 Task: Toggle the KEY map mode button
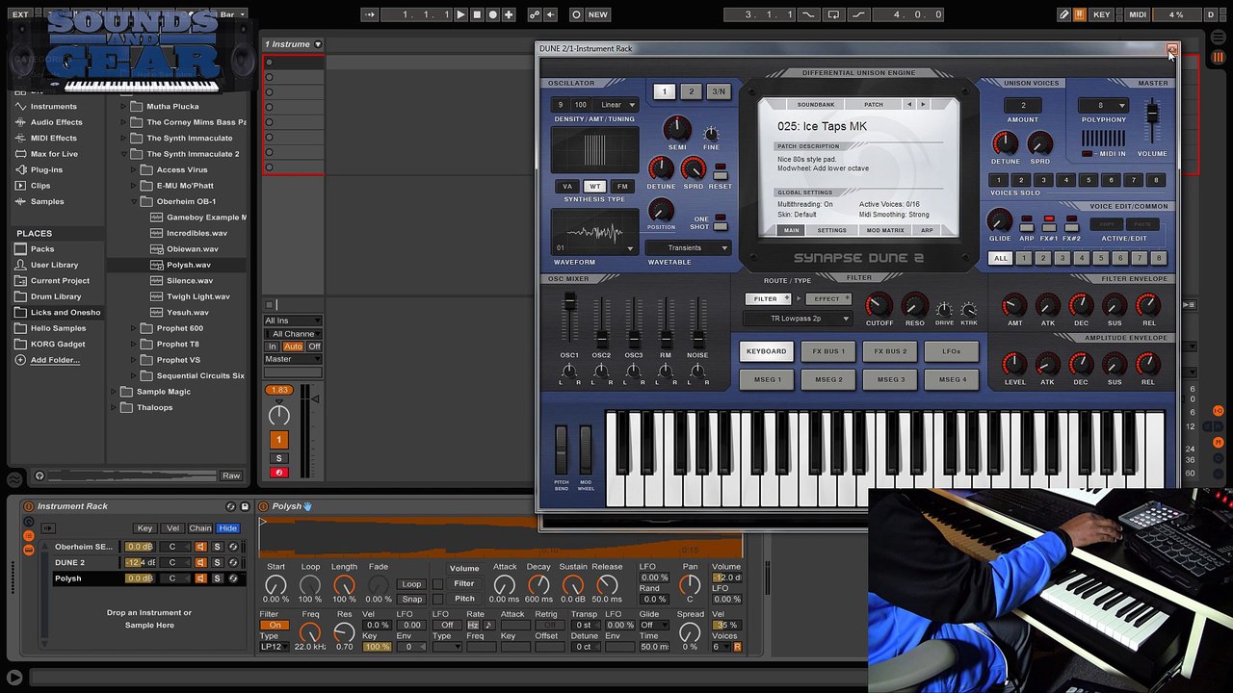click(1102, 14)
